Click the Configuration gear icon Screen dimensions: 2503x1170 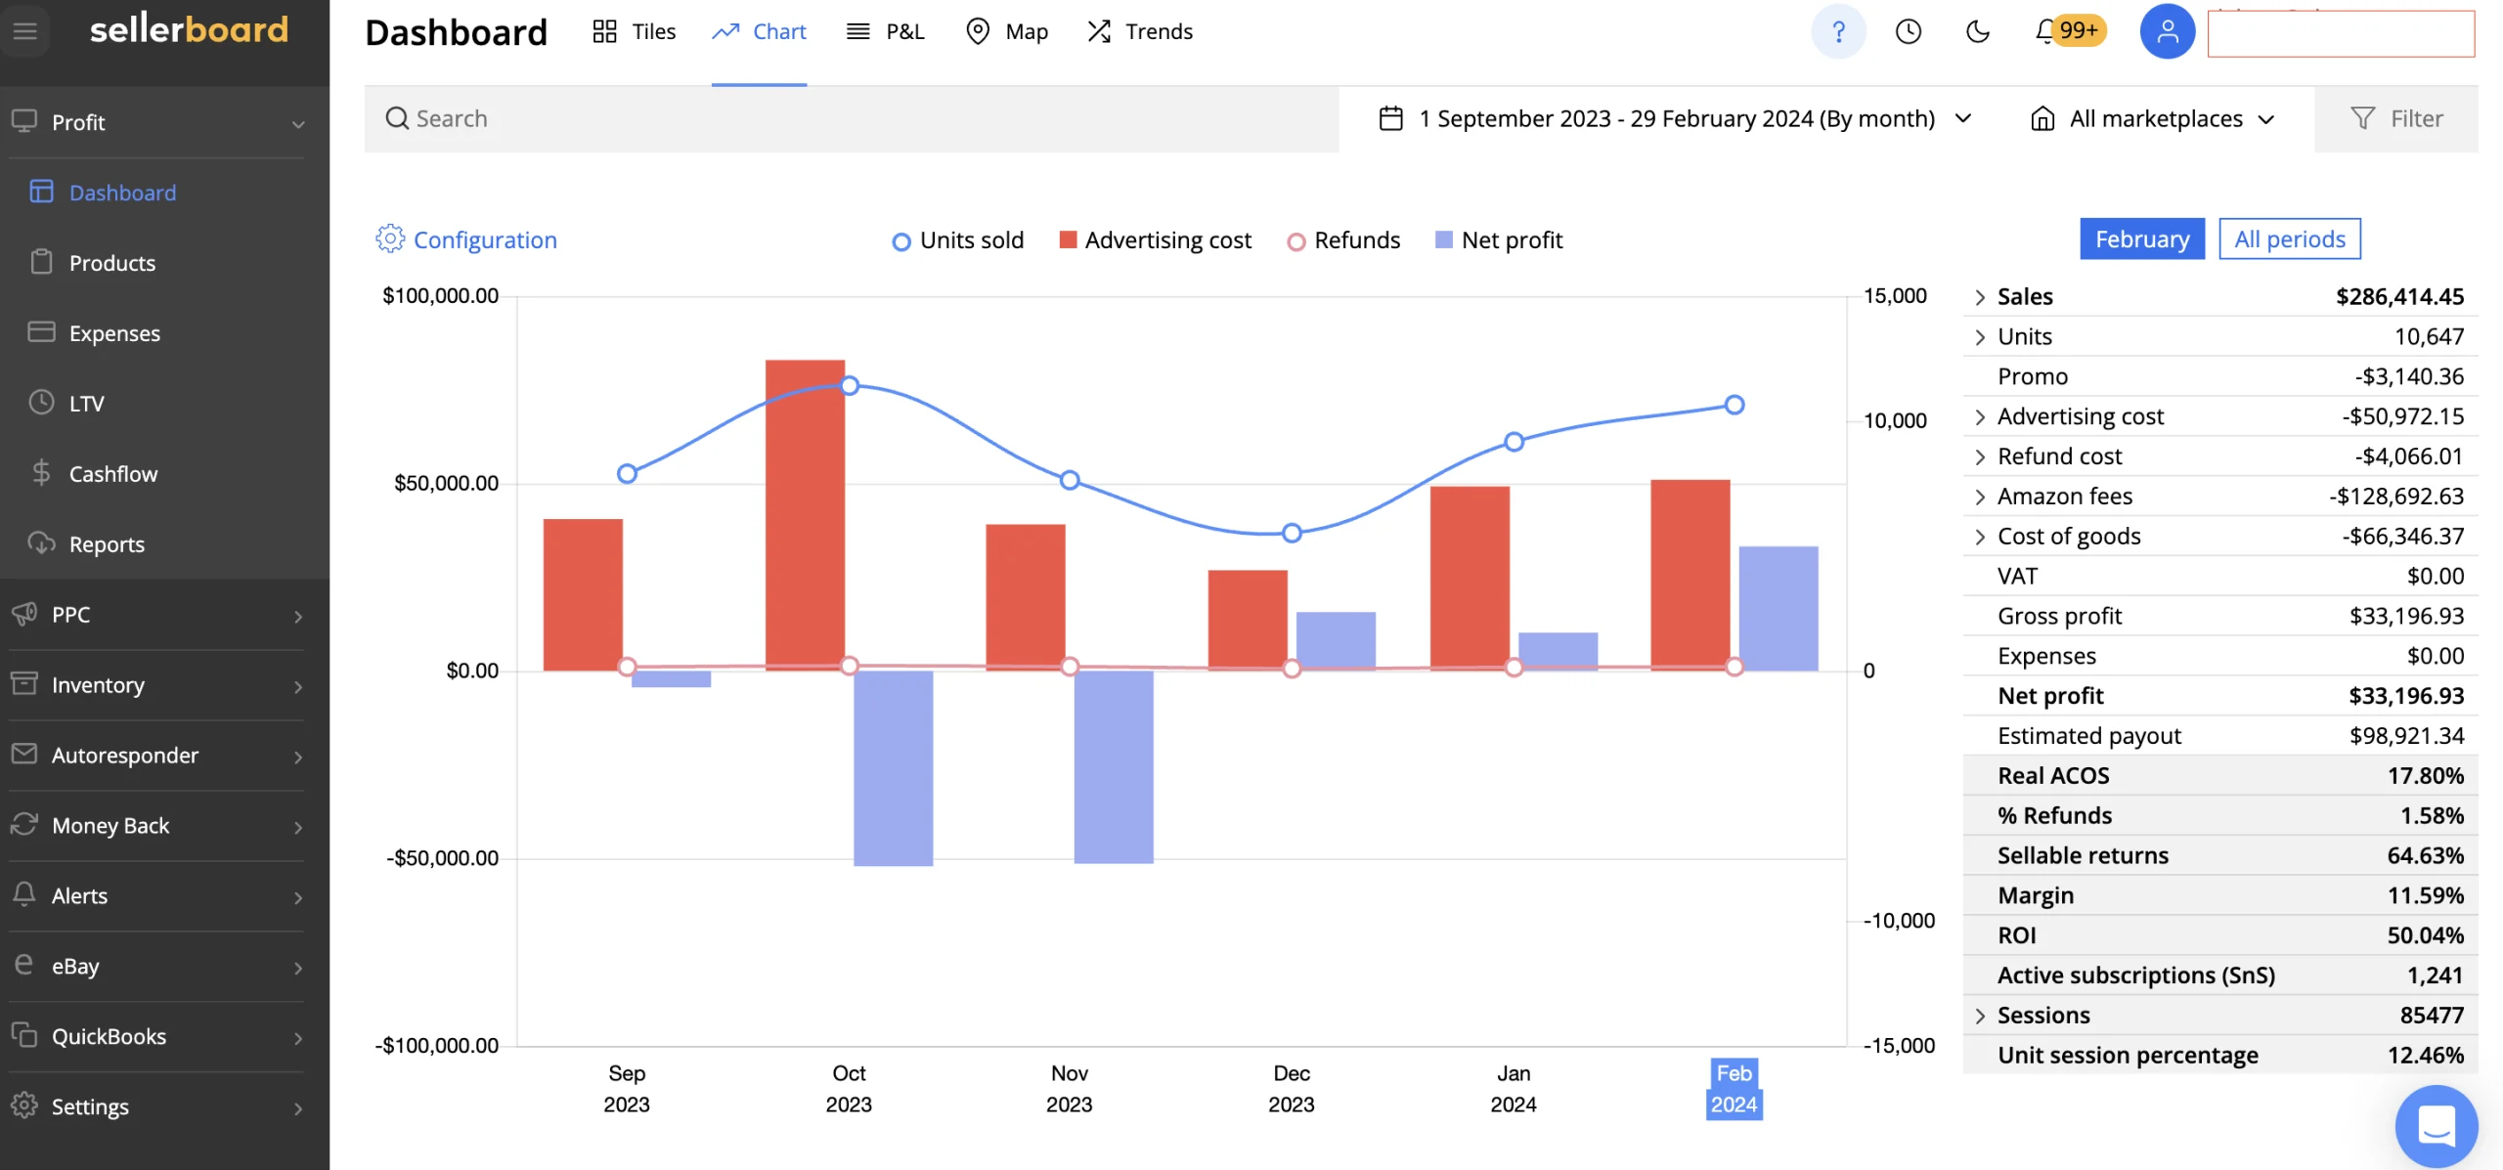389,238
